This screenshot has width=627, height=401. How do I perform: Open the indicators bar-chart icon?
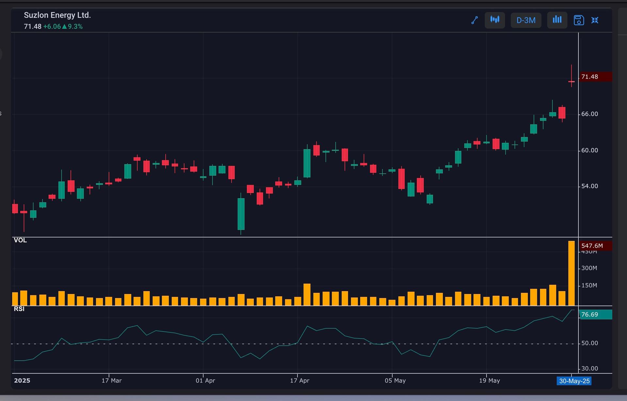(x=557, y=20)
